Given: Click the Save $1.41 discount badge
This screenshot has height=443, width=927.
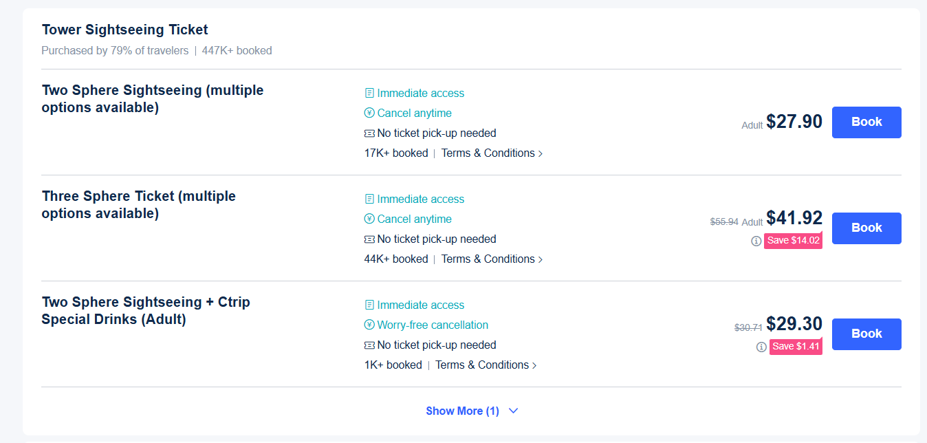Looking at the screenshot, I should click(796, 347).
